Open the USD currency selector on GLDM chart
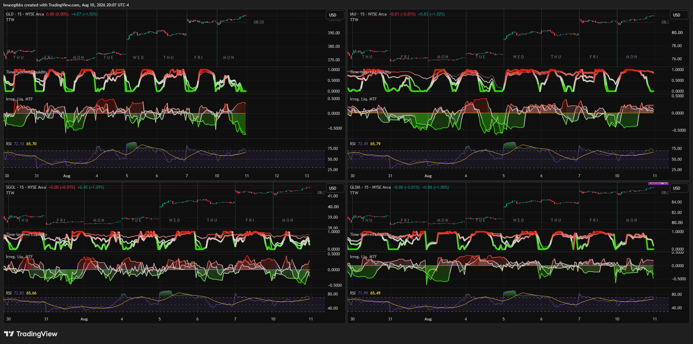 coord(679,188)
